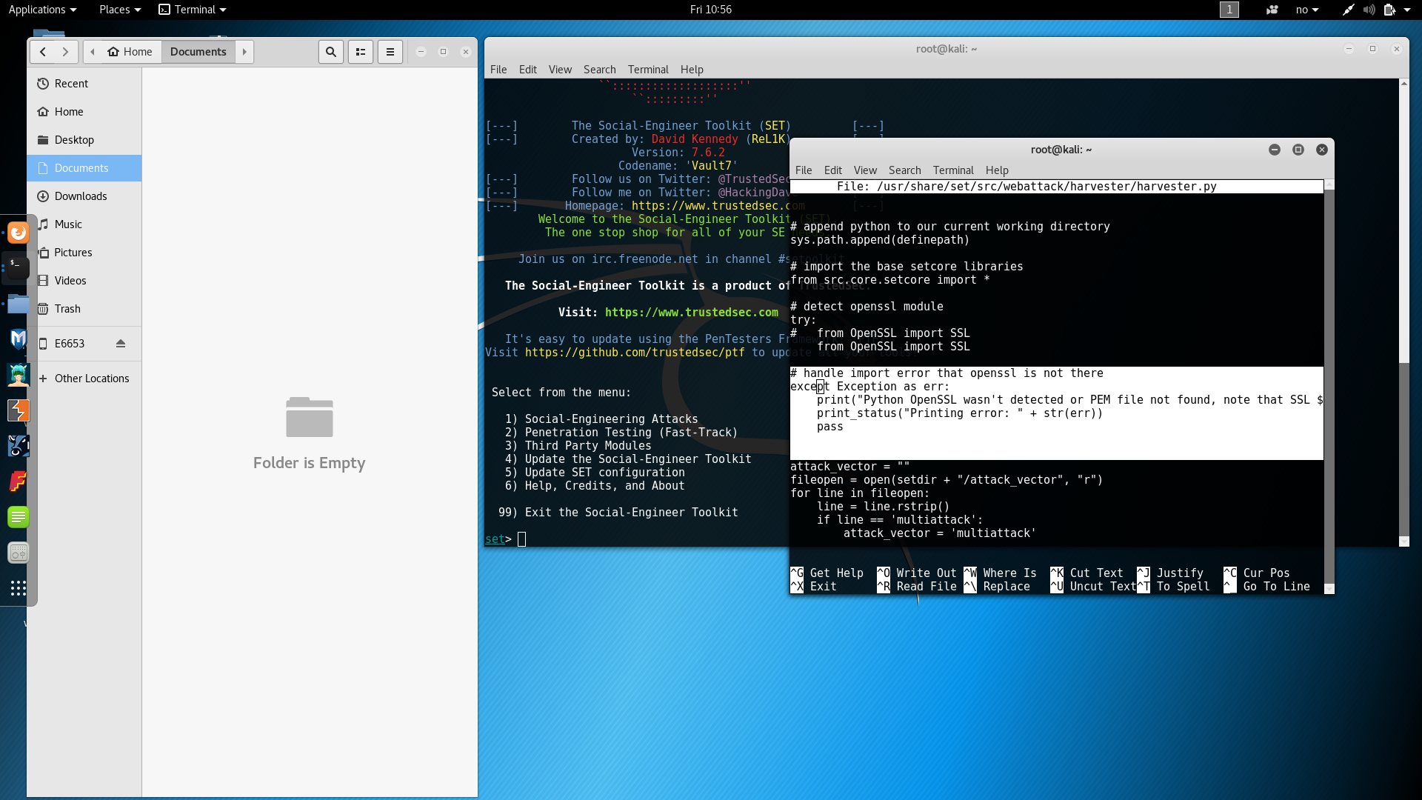Open the Applications menu
The image size is (1422, 800).
coord(42,10)
